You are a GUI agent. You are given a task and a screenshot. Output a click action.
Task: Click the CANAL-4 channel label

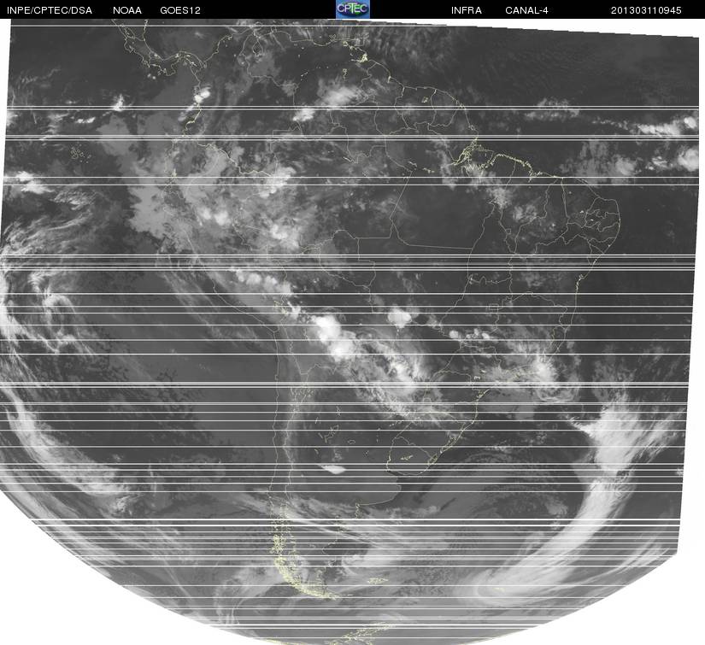tap(526, 10)
